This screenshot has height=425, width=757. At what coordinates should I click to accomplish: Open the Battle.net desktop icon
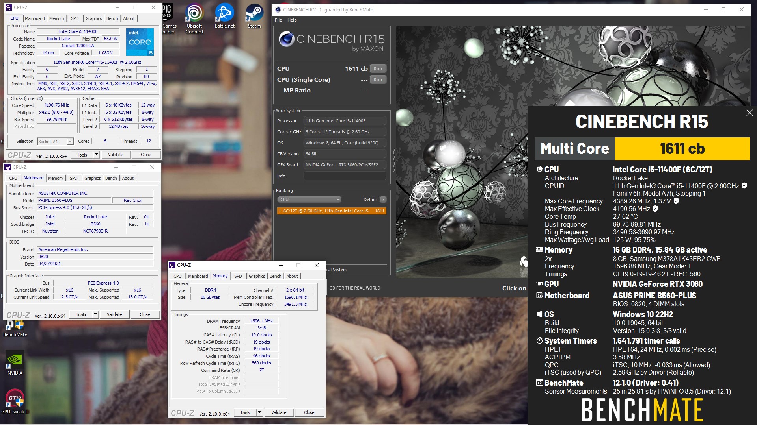click(224, 16)
